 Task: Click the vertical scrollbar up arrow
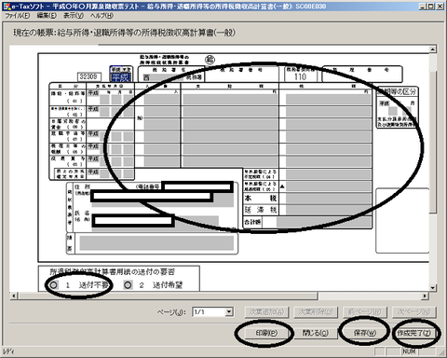(433, 49)
